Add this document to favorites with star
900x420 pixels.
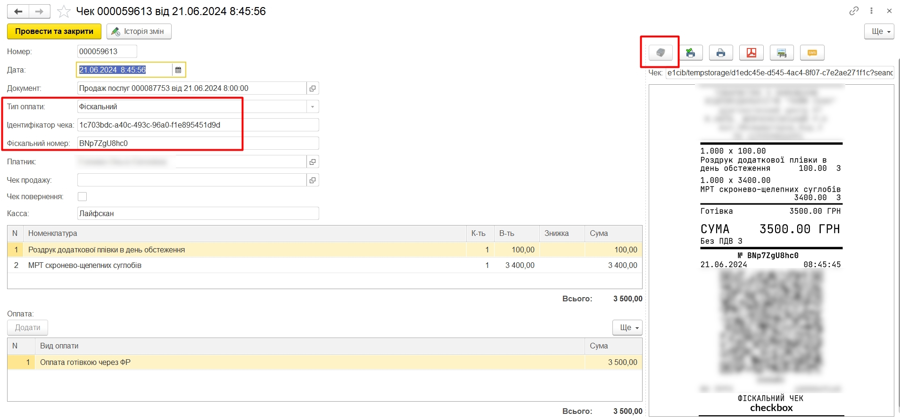click(64, 11)
